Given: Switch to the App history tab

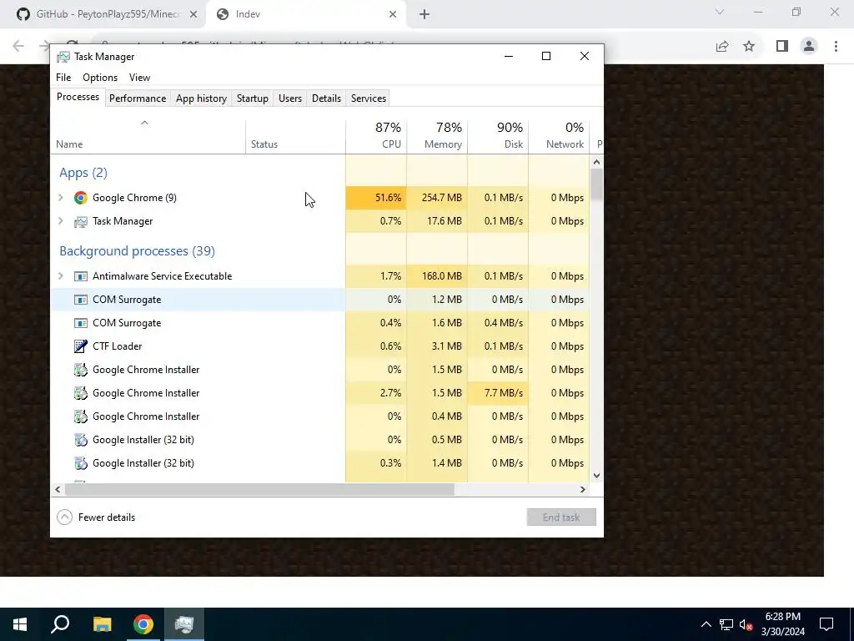Looking at the screenshot, I should (201, 98).
